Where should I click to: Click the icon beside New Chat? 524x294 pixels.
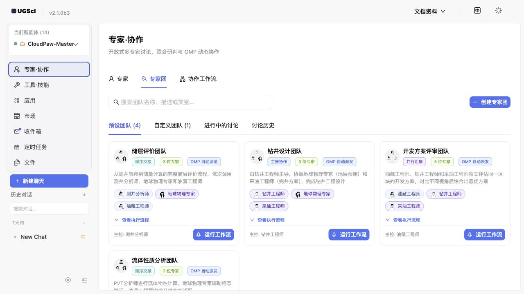click(83, 237)
